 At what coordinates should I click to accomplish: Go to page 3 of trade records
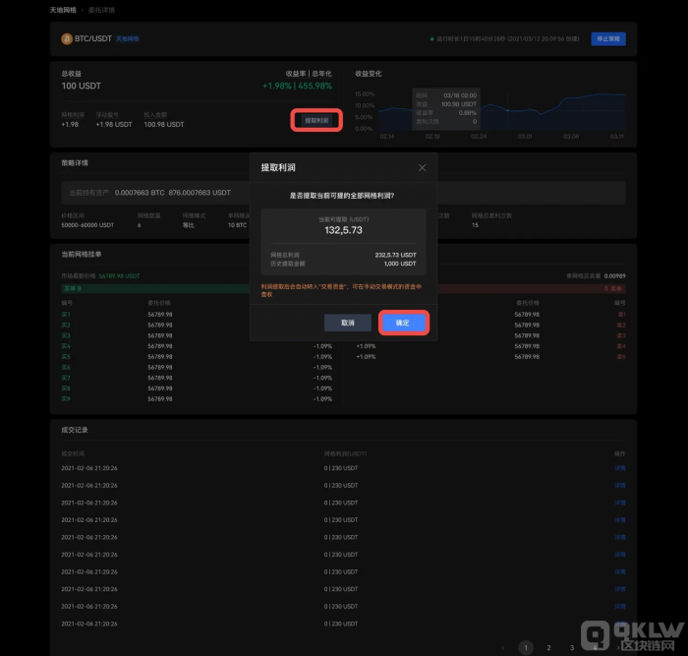[571, 648]
